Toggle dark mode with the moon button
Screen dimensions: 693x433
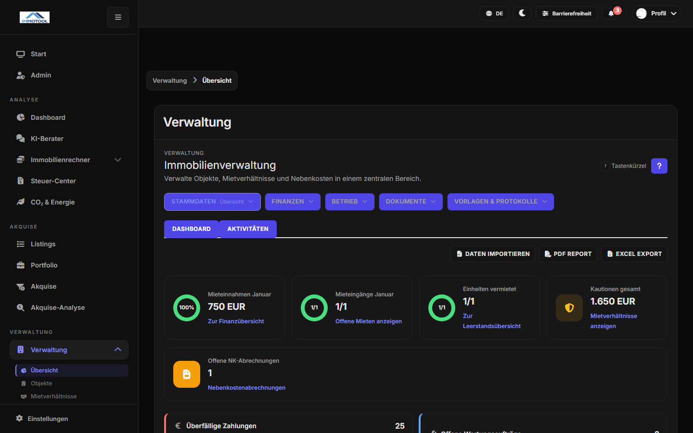pyautogui.click(x=522, y=13)
